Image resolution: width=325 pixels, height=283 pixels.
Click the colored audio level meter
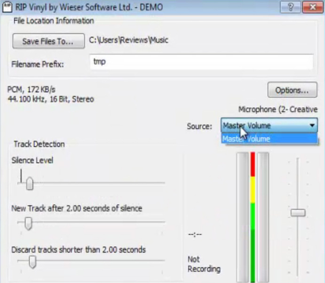tap(253, 217)
